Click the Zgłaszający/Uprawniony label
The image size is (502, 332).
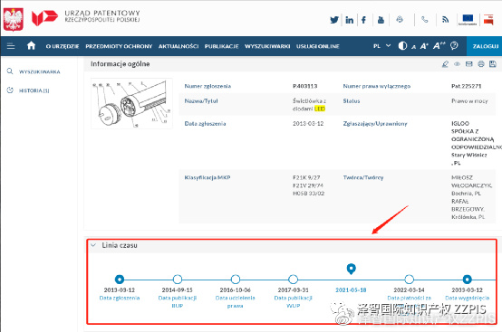(375, 124)
